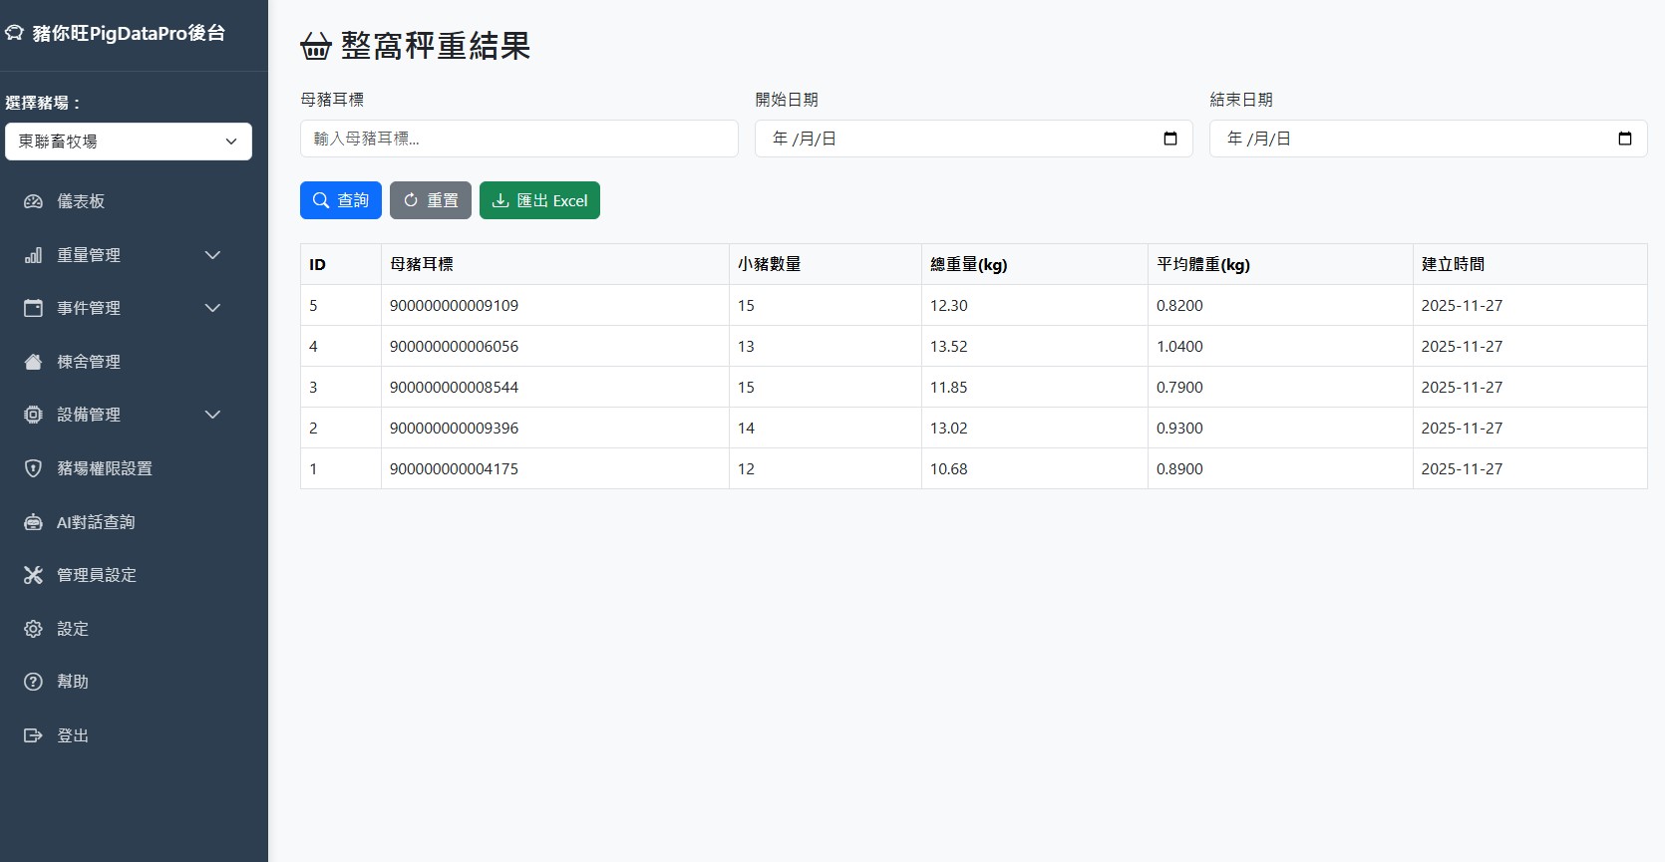1665x862 pixels.
Task: Click the basket icon beside 整窩秤重結果
Action: pos(316,46)
